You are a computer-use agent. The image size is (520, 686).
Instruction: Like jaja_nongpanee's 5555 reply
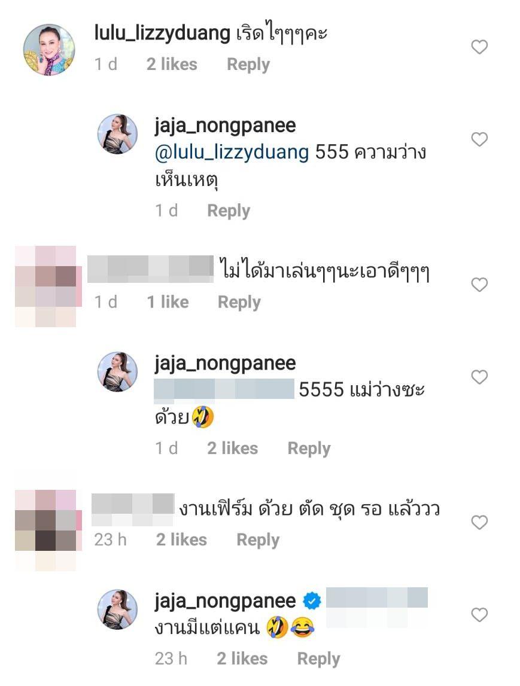pyautogui.click(x=479, y=377)
